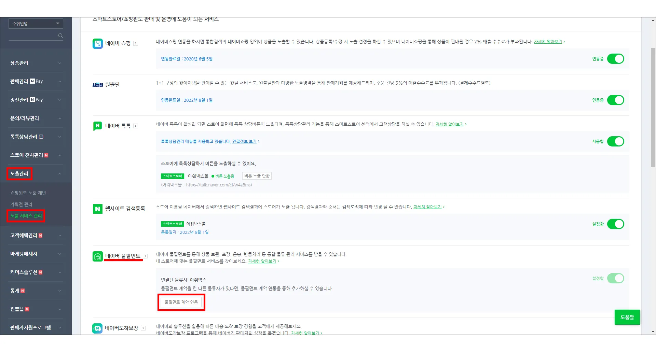Click the sidebar search input field
Viewport: 656px width, 352px height.
click(33, 36)
